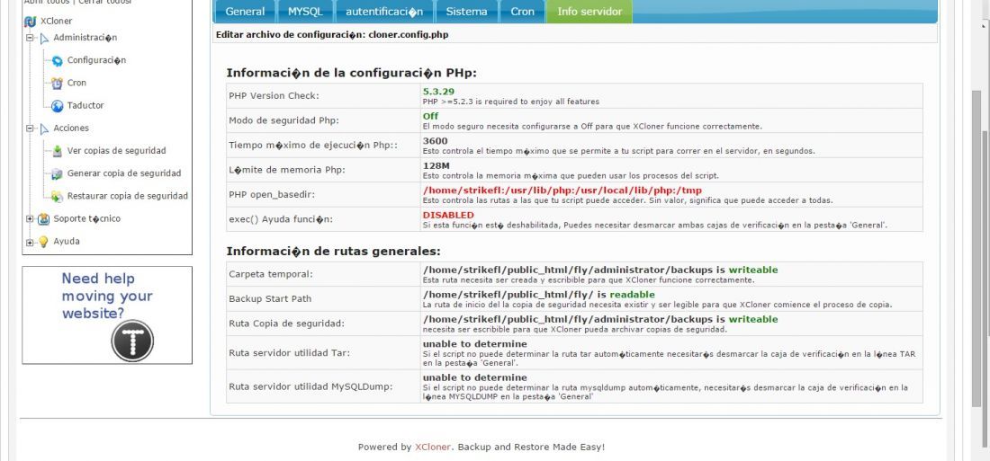
Task: Expand the Ayuda tree node
Action: tap(29, 242)
